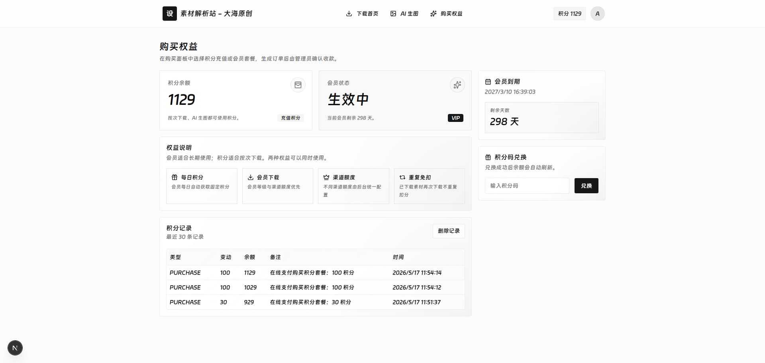Image resolution: width=765 pixels, height=363 pixels.
Task: Click the 类型 column header
Action: pos(175,257)
